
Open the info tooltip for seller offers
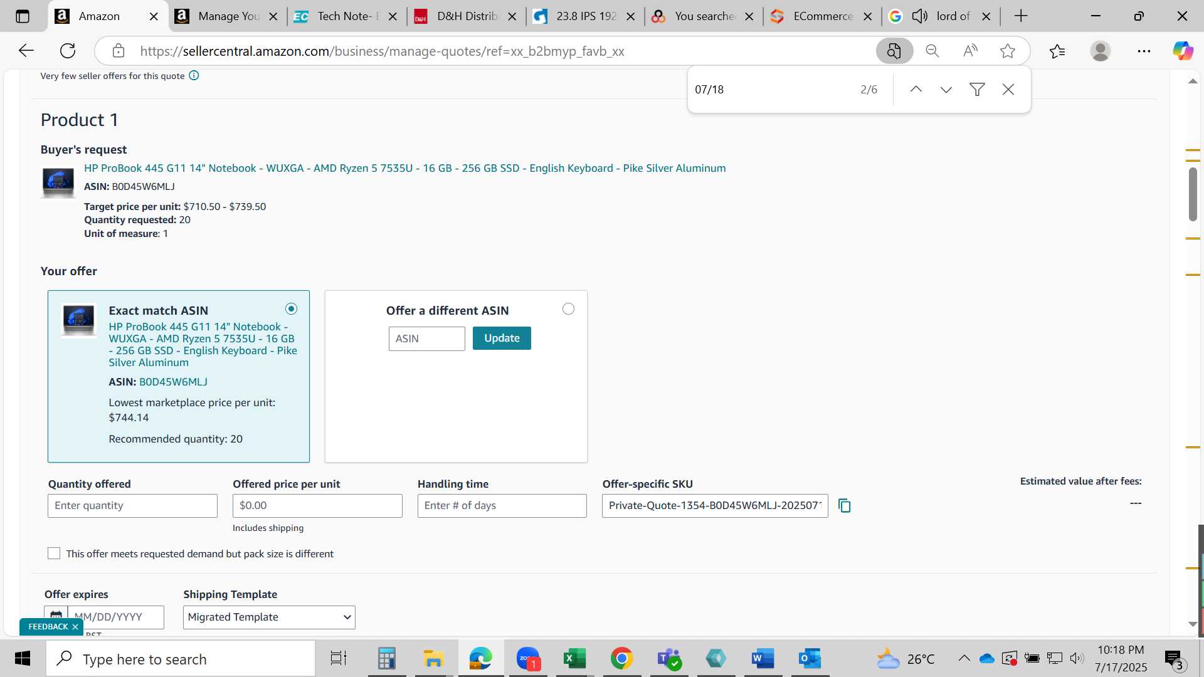[194, 76]
